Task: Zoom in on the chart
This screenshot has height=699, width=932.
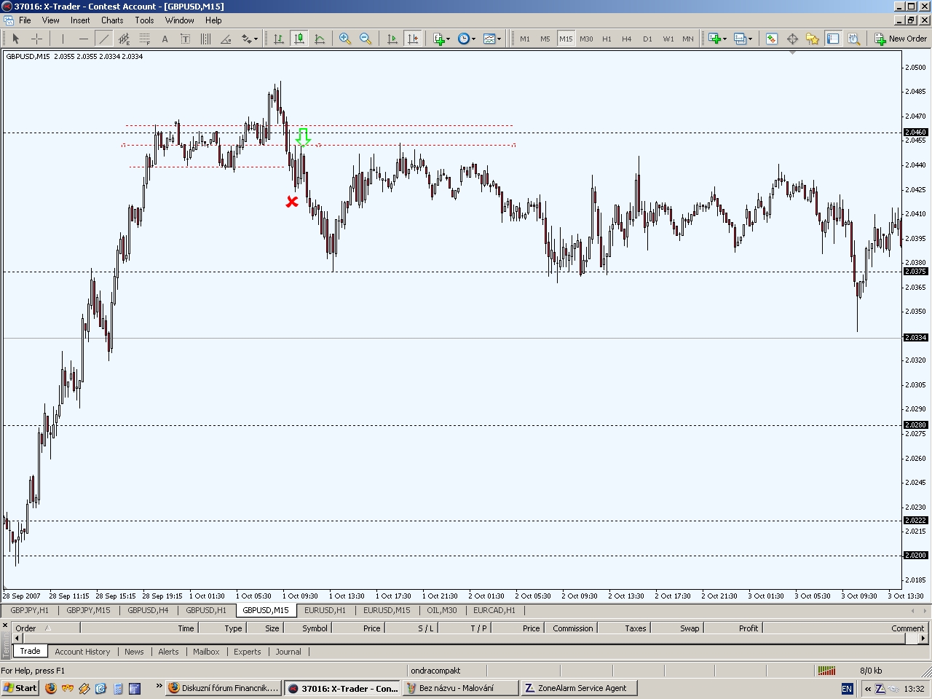Action: (x=345, y=39)
